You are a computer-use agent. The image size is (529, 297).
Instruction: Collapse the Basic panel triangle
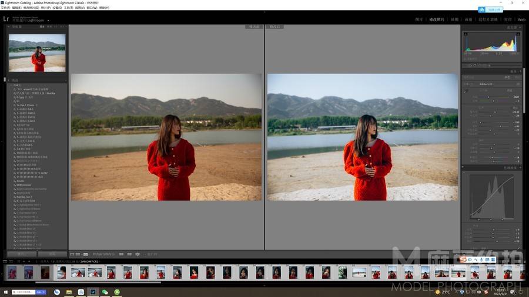coord(520,72)
